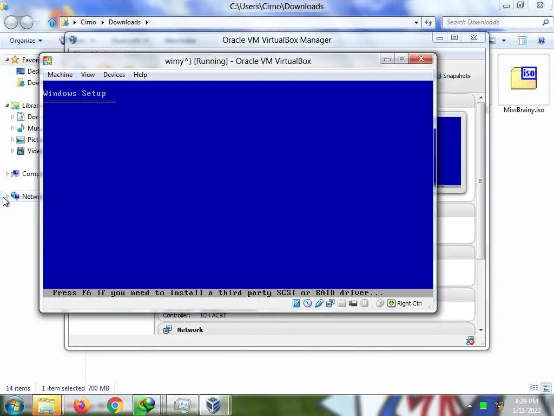Click scroll-down arrow in VirtualBox Manager details
The image size is (554, 416).
[x=481, y=330]
